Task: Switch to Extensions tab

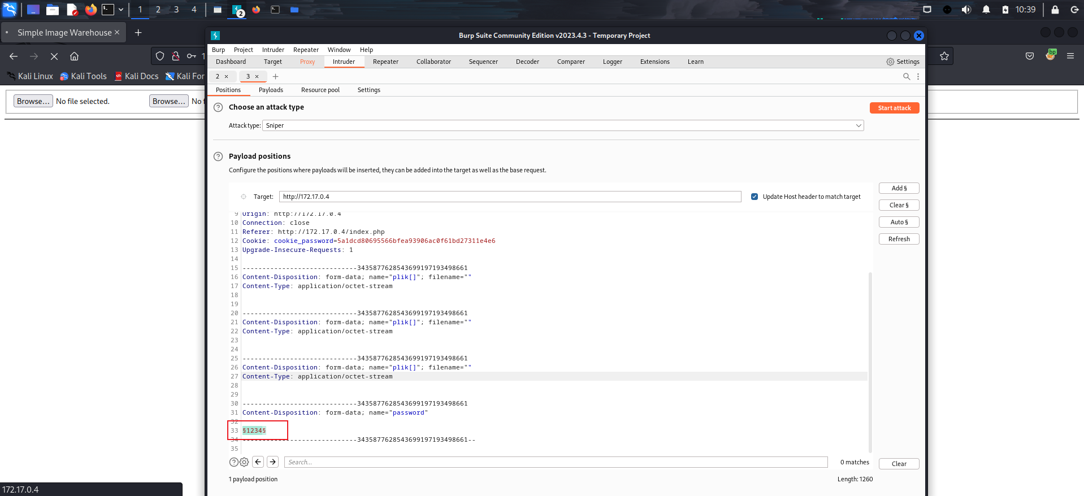Action: [654, 62]
